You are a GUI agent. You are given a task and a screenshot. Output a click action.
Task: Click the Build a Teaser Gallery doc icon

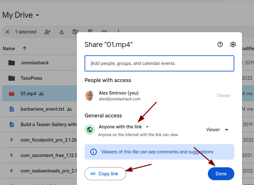click(x=12, y=125)
